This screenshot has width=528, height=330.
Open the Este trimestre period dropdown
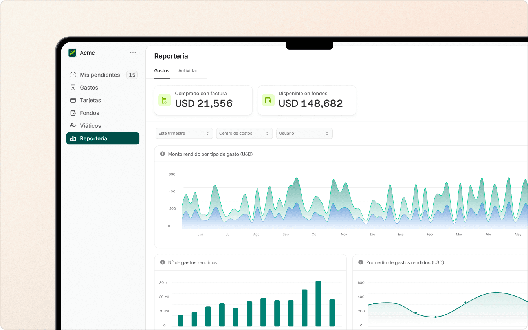click(184, 134)
